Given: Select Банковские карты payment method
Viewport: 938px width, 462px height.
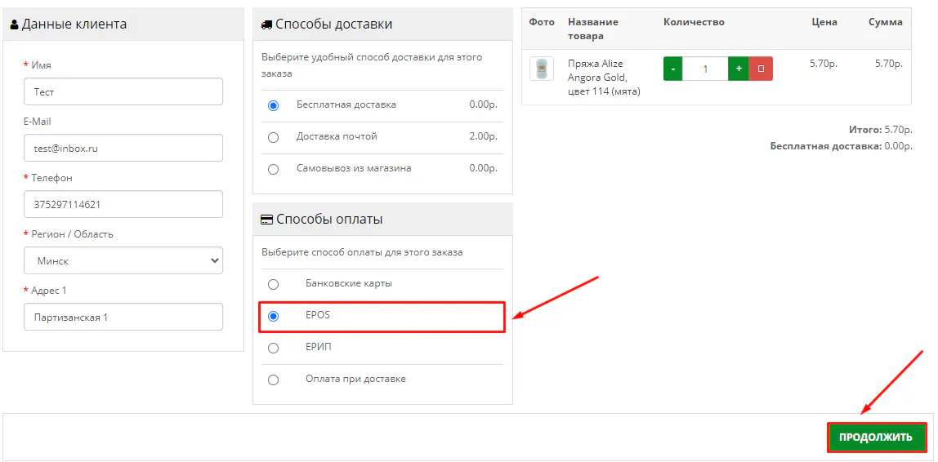Looking at the screenshot, I should click(x=274, y=284).
